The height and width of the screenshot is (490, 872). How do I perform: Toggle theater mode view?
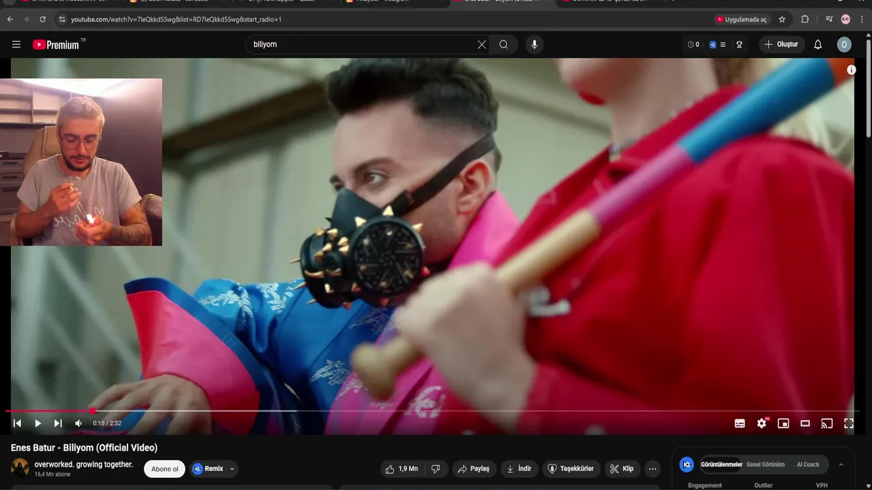[805, 423]
